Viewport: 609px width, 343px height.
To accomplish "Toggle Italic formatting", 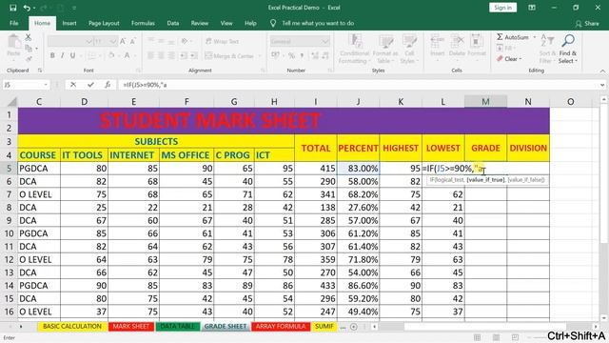I will tap(62, 55).
